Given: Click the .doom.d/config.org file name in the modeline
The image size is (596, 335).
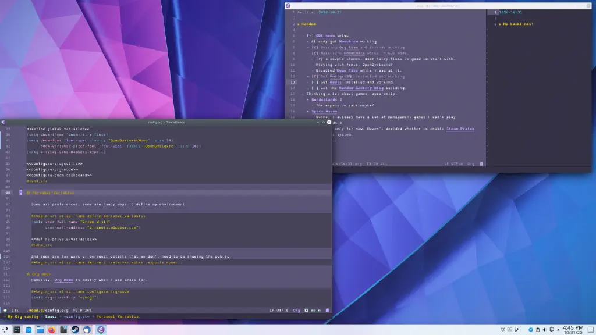Looking at the screenshot, I should click(49, 311).
